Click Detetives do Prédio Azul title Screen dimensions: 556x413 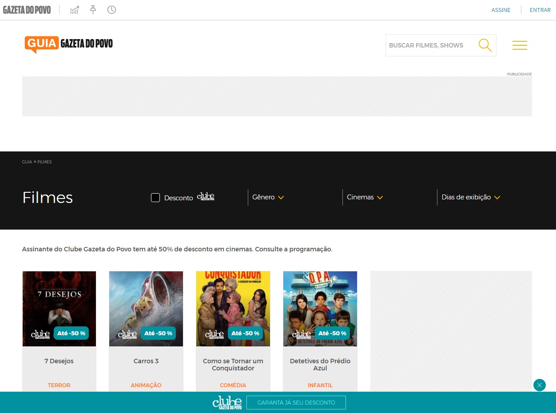coord(320,365)
